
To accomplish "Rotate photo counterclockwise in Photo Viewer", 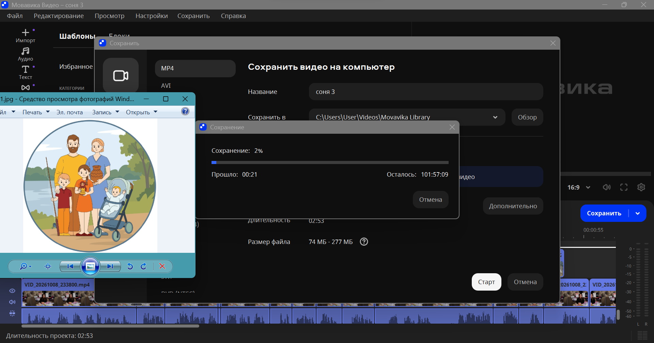I will click(x=130, y=266).
